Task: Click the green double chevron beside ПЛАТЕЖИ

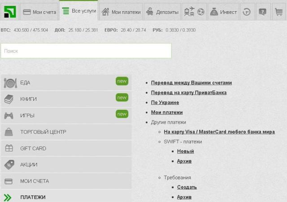Action: pos(8,198)
